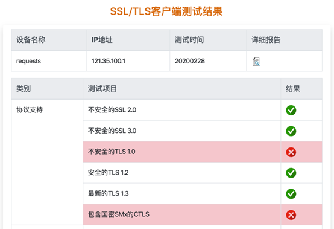Click the SSL/TLS客户端测试结果 page title
This screenshot has height=229, width=334.
pyautogui.click(x=166, y=11)
